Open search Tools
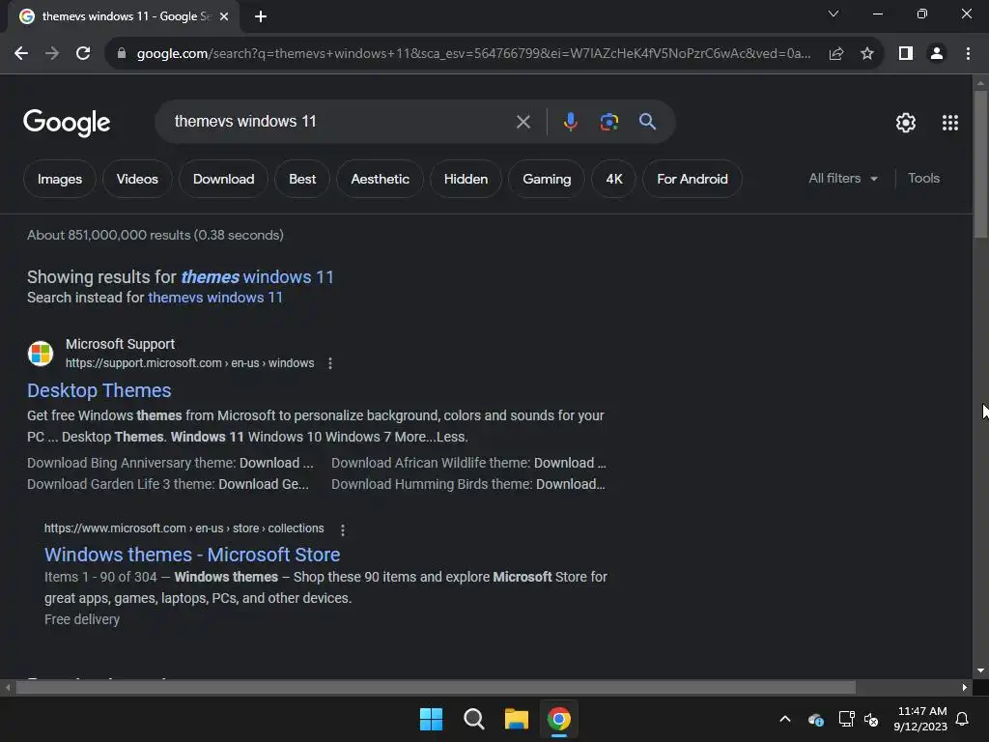The image size is (989, 742). 923,179
